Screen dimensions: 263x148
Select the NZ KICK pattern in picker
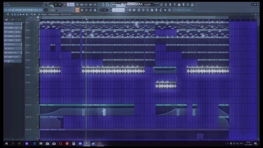click(13, 44)
